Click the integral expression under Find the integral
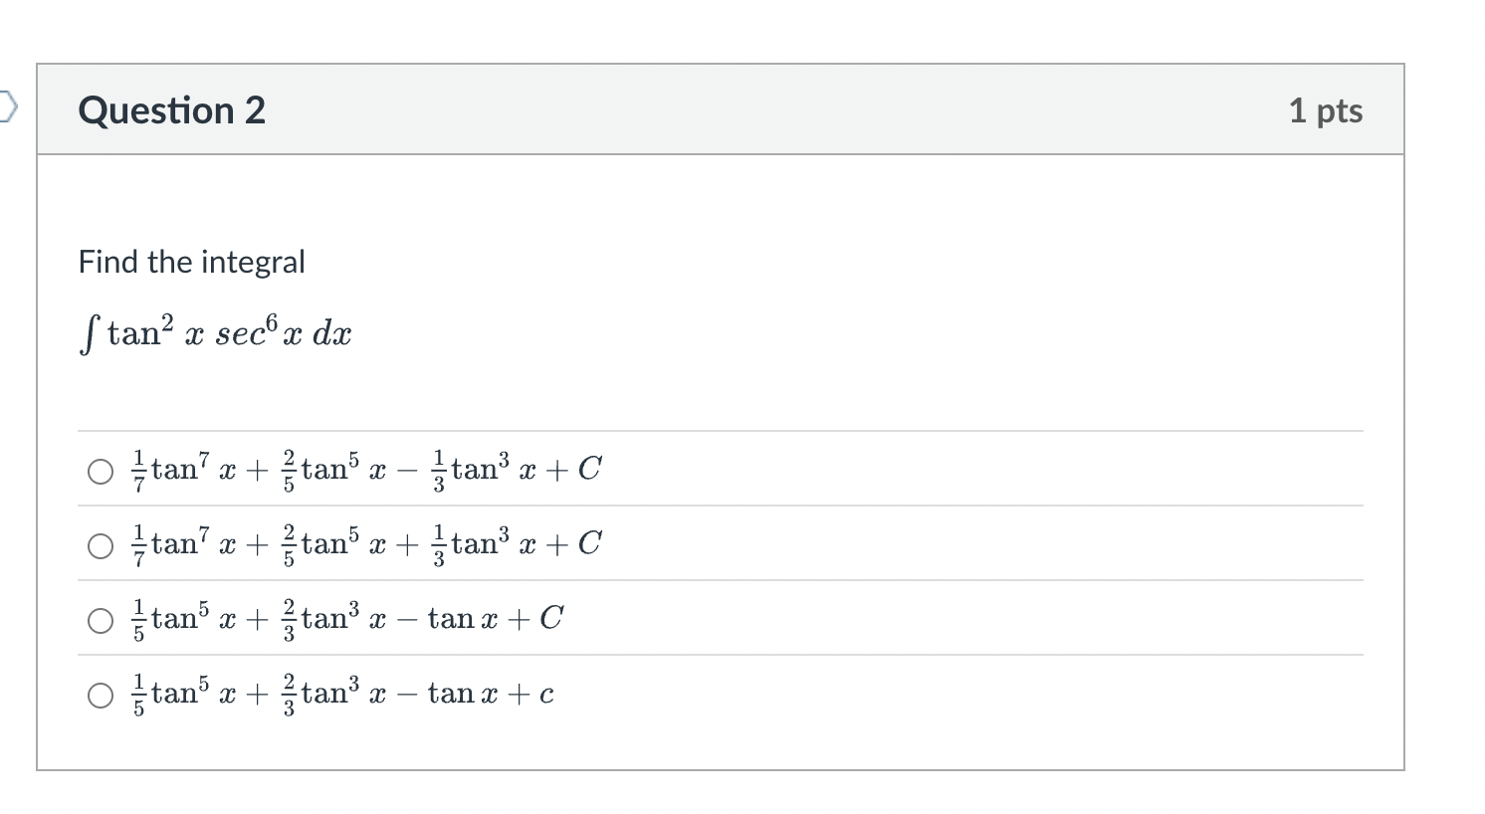 pyautogui.click(x=214, y=330)
